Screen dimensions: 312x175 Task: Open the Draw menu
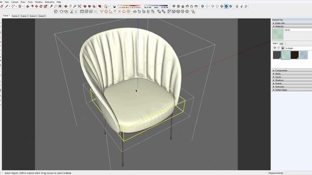point(23,2)
